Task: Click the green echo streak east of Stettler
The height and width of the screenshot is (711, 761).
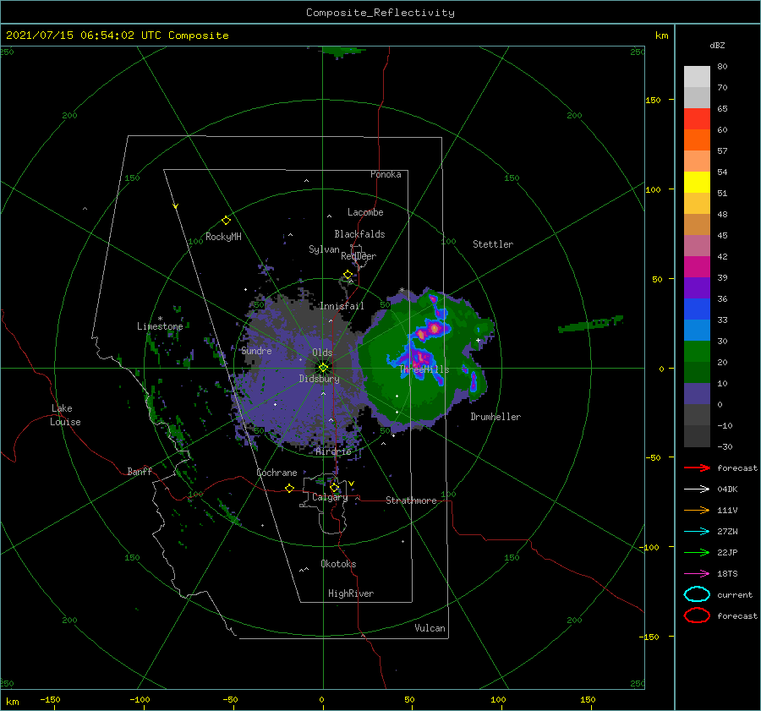Action: (589, 324)
